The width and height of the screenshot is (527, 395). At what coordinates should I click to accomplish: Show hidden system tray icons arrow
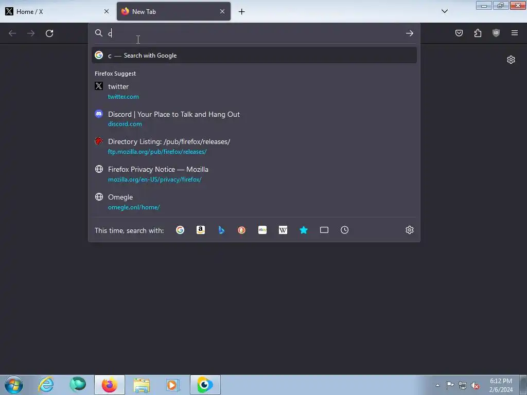[x=437, y=385]
